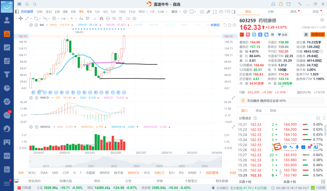Enable the magnet snap tool

[101, 18]
